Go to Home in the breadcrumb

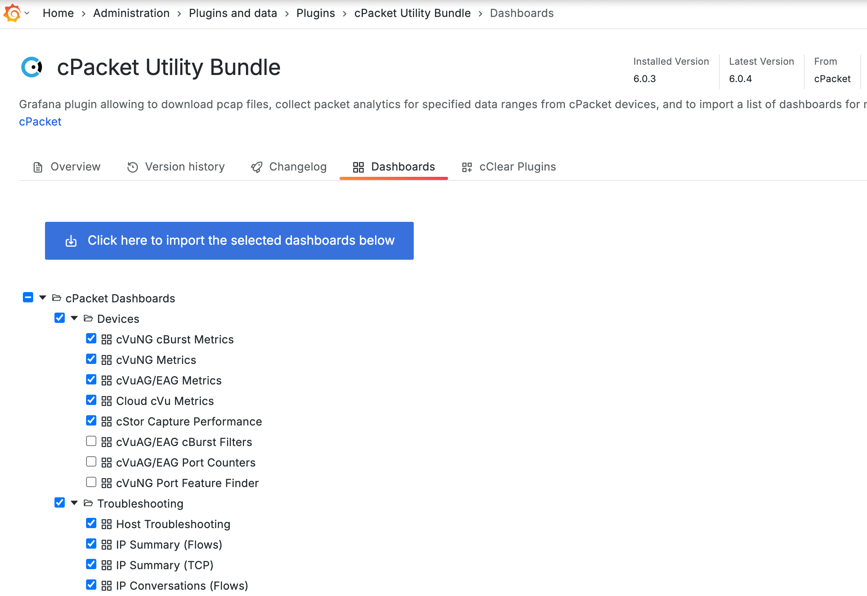58,13
